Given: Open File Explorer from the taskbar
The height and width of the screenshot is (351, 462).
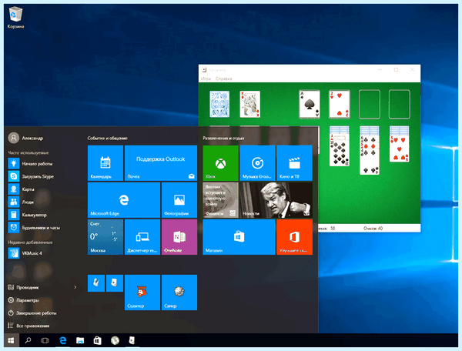Looking at the screenshot, I should [80, 340].
